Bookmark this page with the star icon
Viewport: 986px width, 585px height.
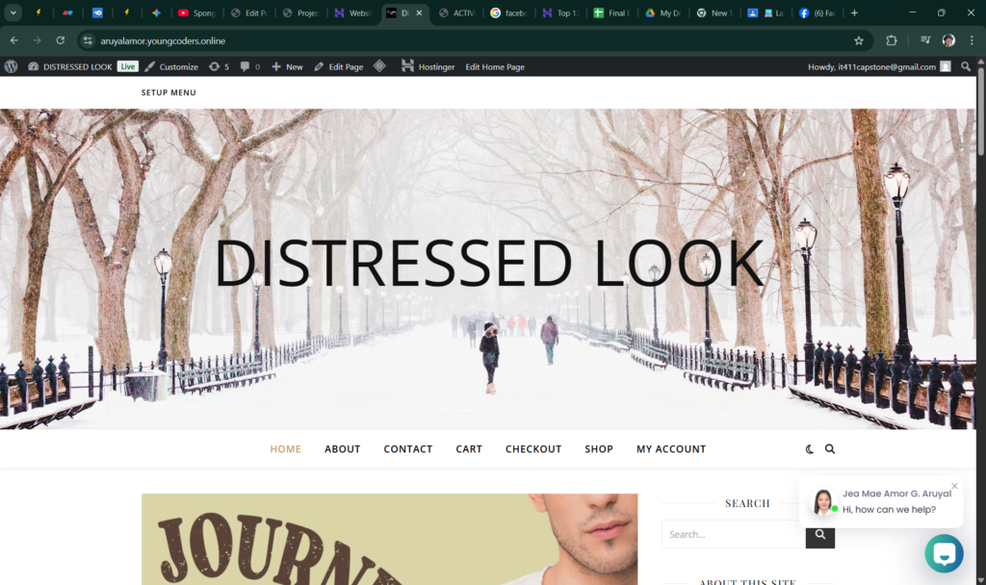click(x=858, y=40)
